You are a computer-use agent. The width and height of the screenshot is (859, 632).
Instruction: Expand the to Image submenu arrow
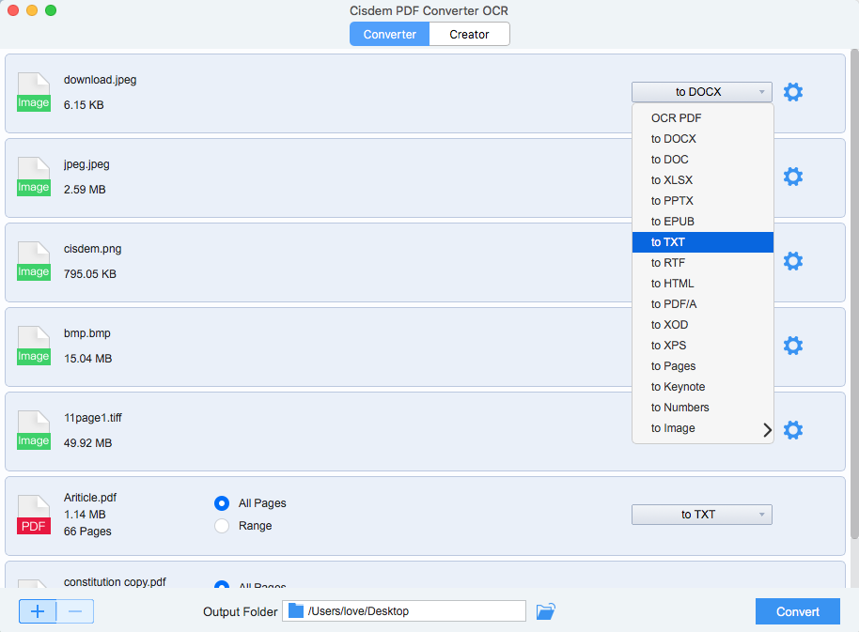click(x=767, y=430)
